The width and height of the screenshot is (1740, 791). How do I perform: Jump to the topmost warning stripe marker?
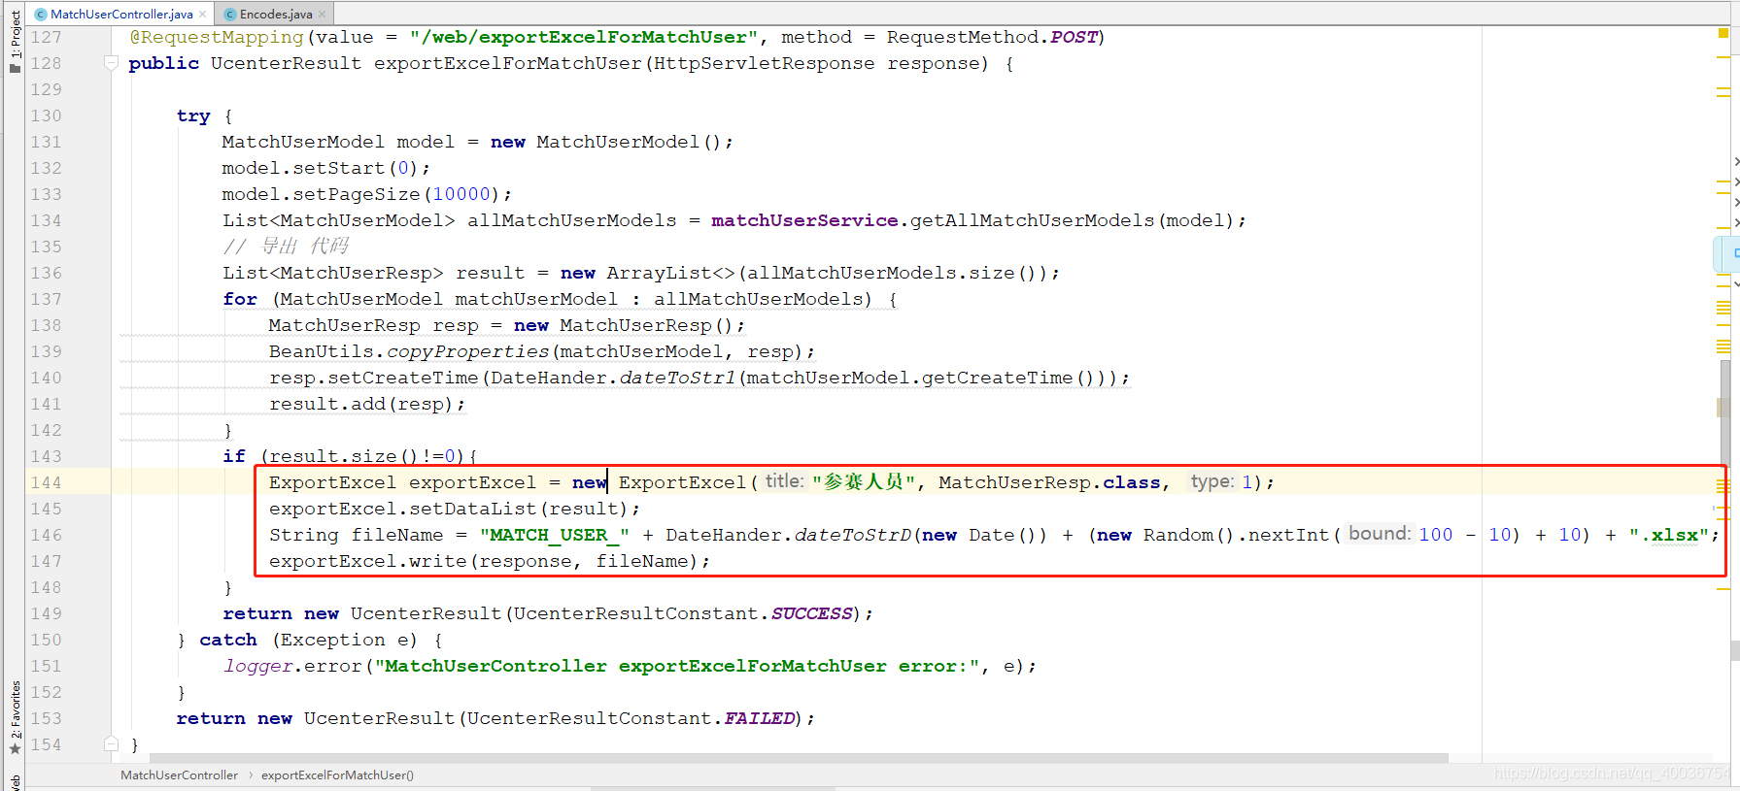click(1723, 58)
